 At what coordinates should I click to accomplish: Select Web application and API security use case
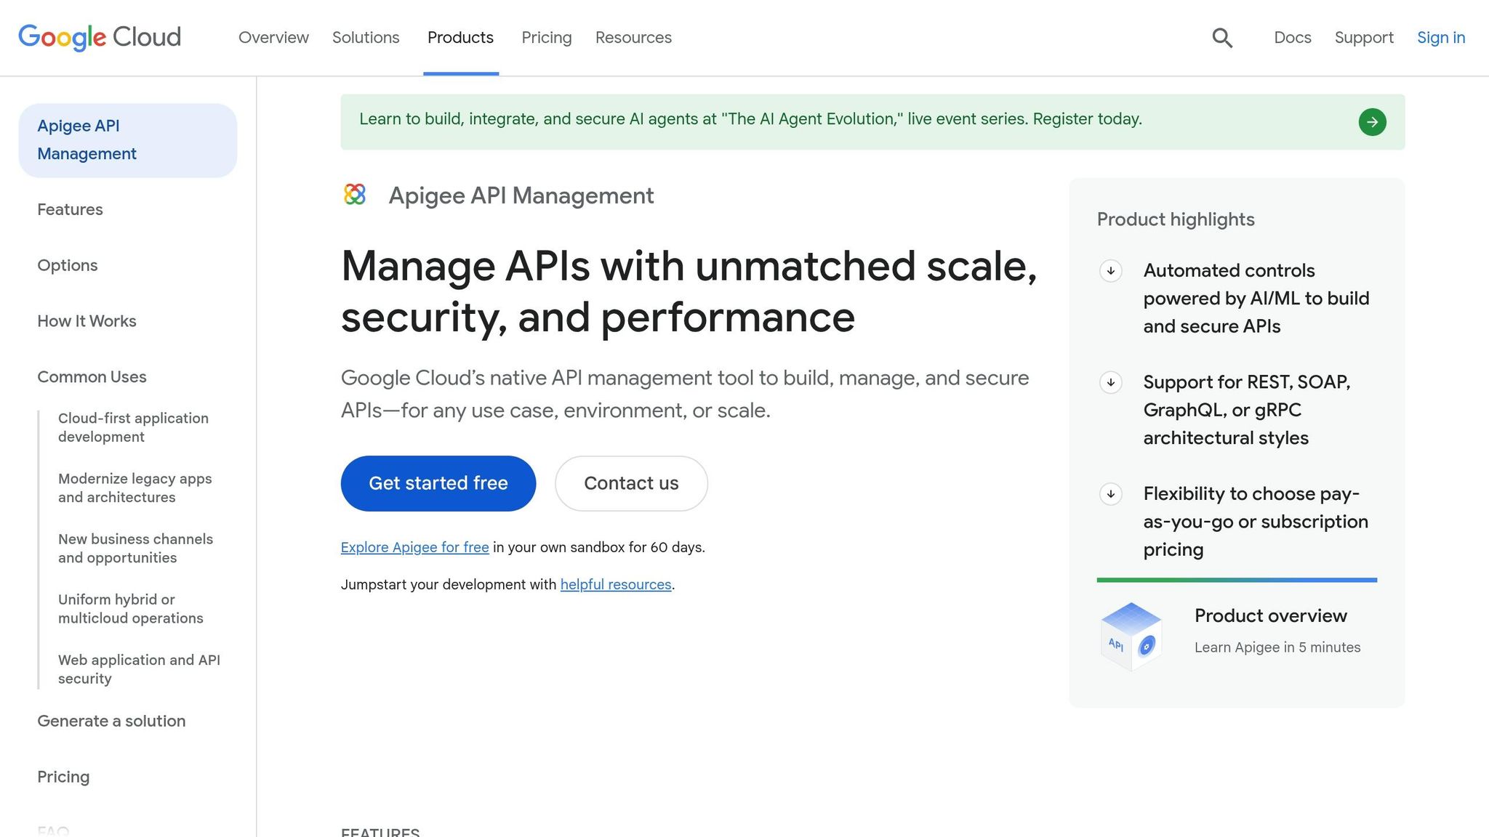(139, 668)
